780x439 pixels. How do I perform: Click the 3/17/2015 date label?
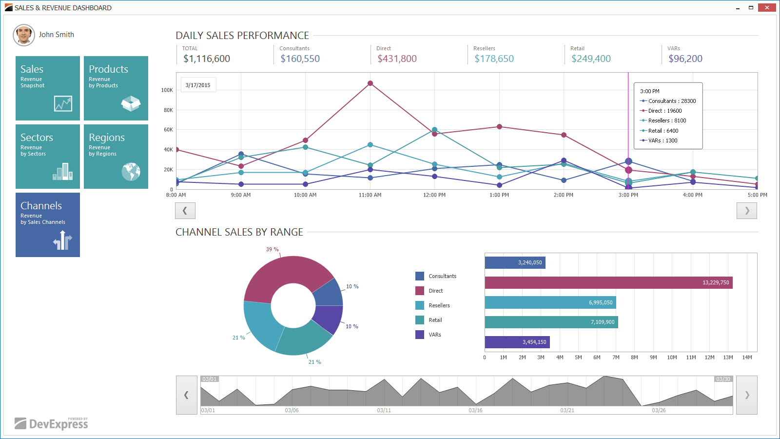[x=198, y=85]
